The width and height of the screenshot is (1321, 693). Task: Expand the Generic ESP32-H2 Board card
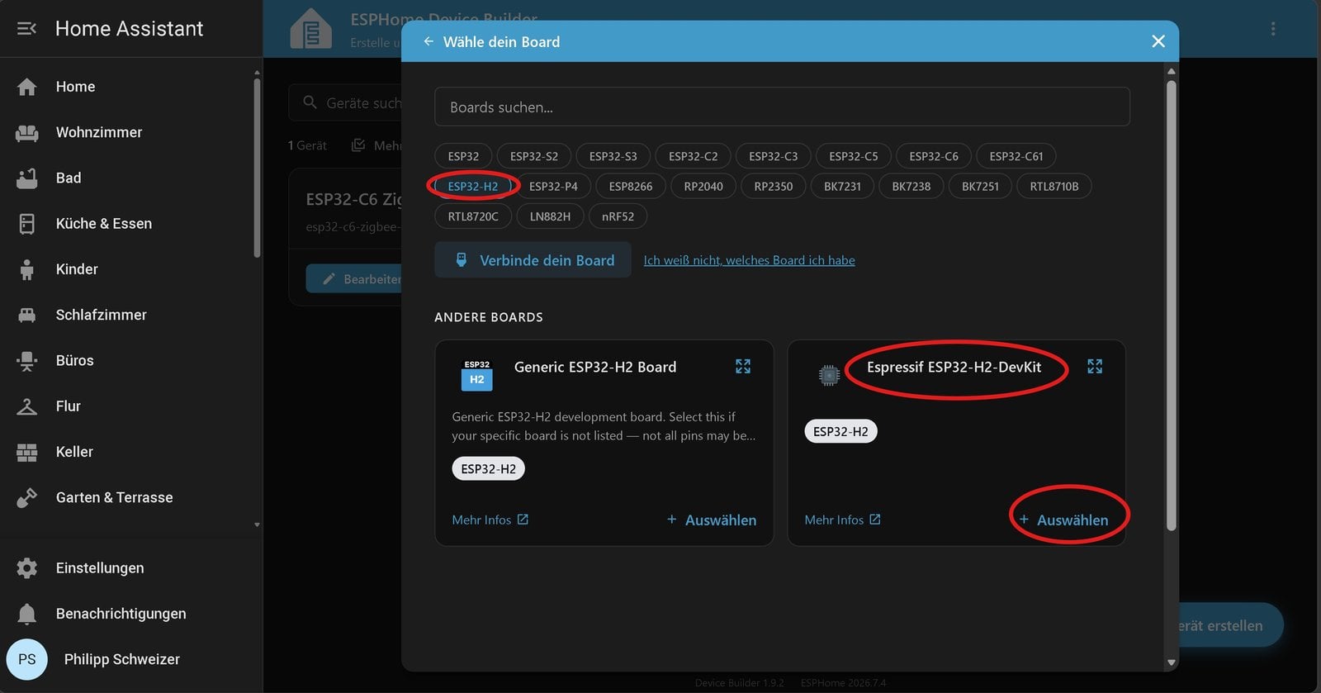pyautogui.click(x=743, y=366)
